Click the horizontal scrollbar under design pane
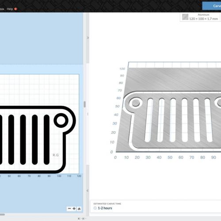This screenshot has width=221, height=221. click(x=3, y=214)
